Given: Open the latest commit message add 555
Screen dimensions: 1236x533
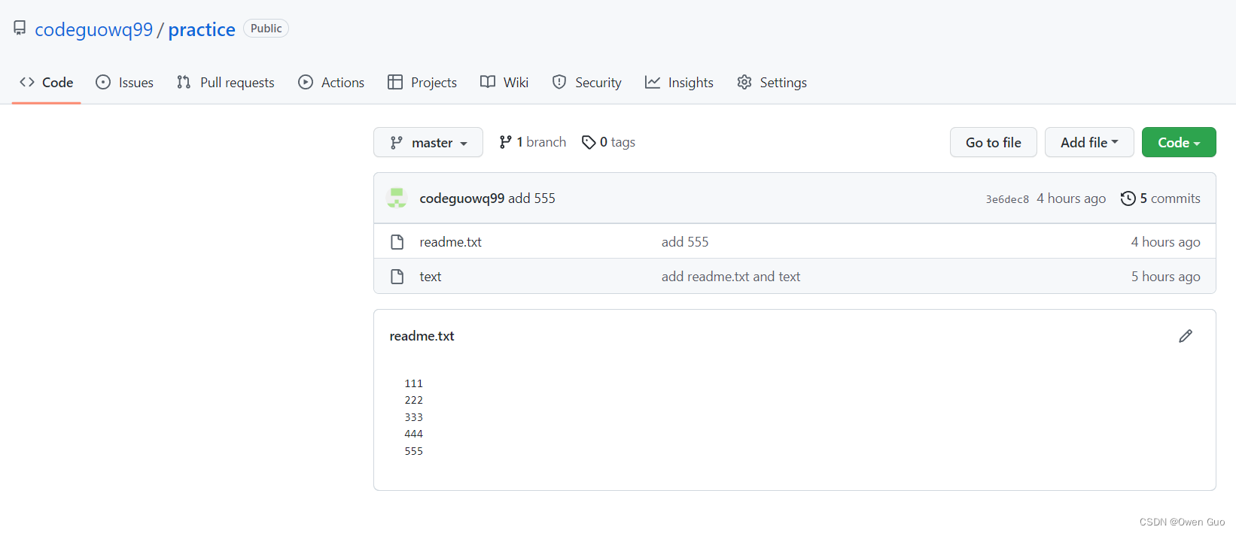Looking at the screenshot, I should [532, 198].
